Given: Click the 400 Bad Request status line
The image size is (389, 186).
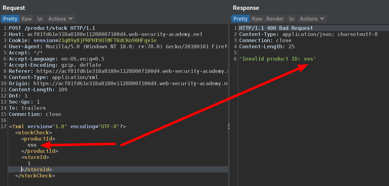Looking at the screenshot, I should point(276,28).
